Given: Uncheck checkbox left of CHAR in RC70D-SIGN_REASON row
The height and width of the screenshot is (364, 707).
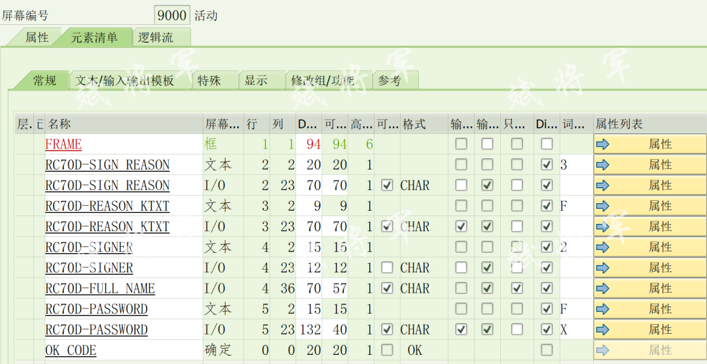Looking at the screenshot, I should 387,185.
